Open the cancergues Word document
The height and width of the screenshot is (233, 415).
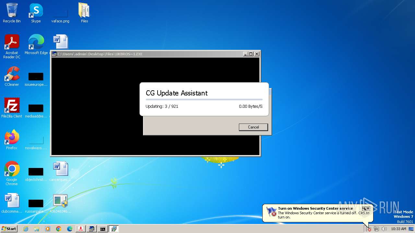coord(60,172)
